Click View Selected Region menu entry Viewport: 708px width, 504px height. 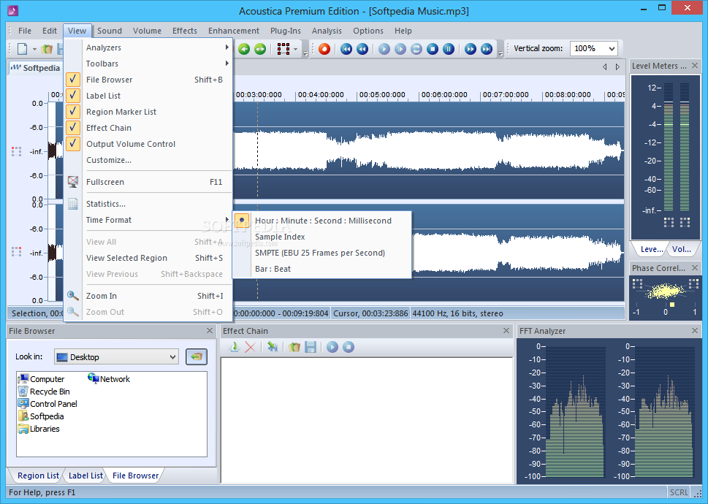(148, 258)
